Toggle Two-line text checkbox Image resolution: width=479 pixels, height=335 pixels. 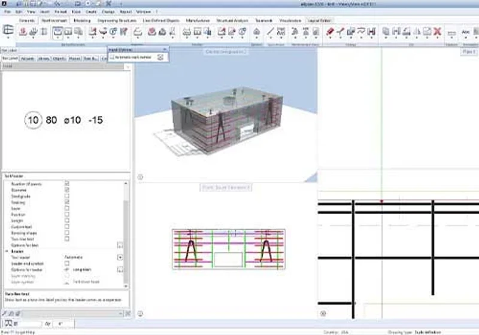67,239
